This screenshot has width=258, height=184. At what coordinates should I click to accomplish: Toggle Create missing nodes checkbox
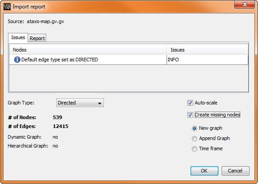click(190, 115)
